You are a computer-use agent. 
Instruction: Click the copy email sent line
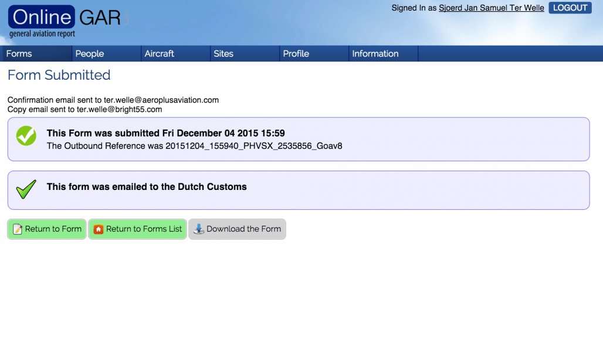tap(85, 110)
